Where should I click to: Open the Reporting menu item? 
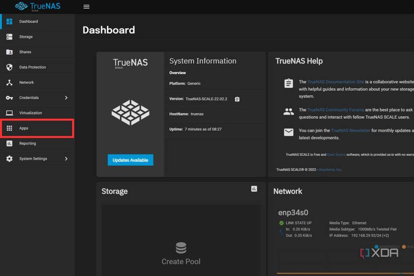(37, 144)
